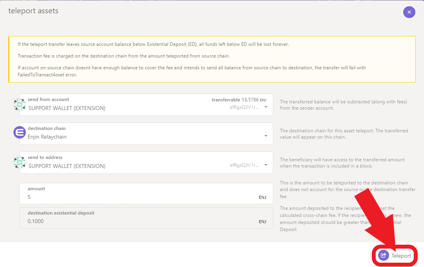Viewport: 424px width, 267px height.
Task: Click the ENJ unit beside existential deposit
Action: (x=262, y=222)
